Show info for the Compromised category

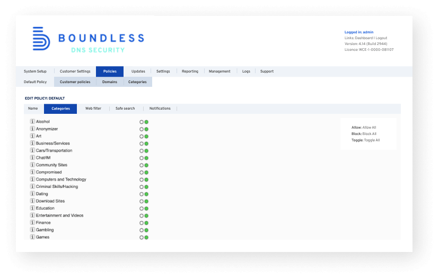pos(32,172)
